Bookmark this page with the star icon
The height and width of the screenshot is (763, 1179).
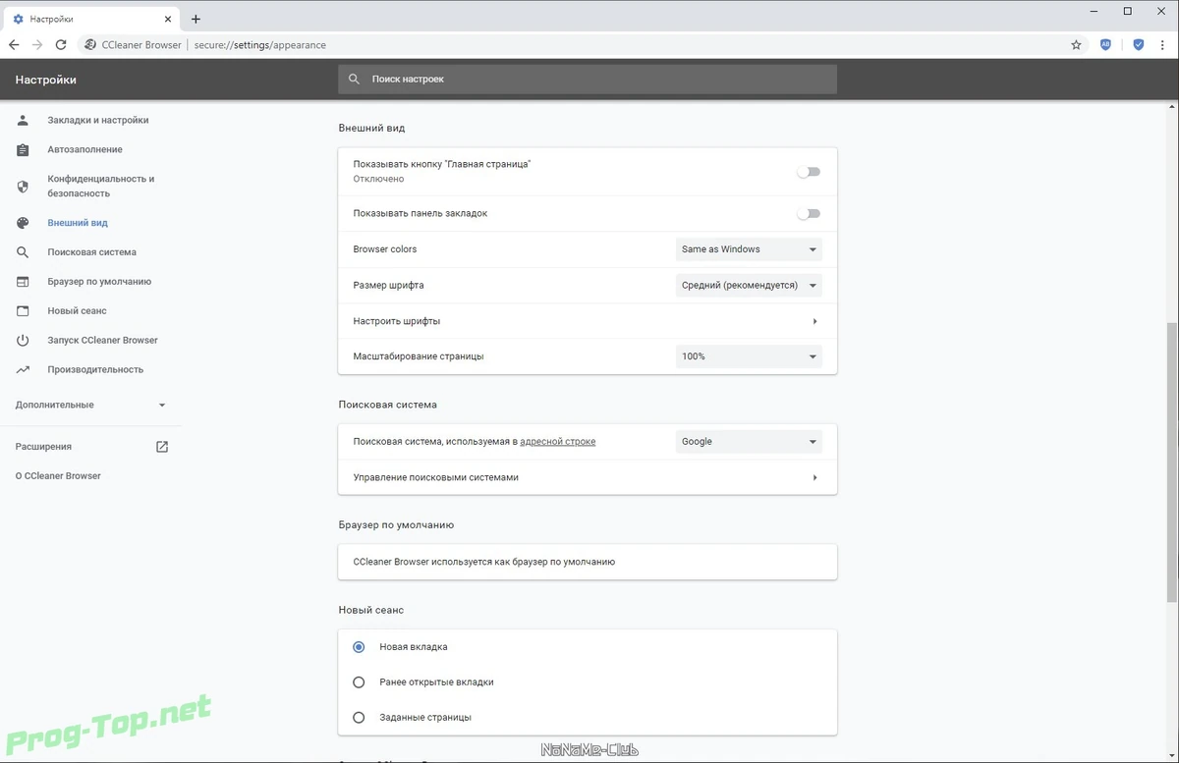click(x=1076, y=45)
